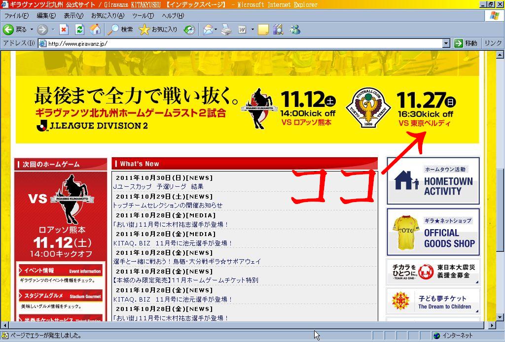Image resolution: width=505 pixels, height=342 pixels.
Task: Open the 編集(E) menu
Action: coord(46,15)
